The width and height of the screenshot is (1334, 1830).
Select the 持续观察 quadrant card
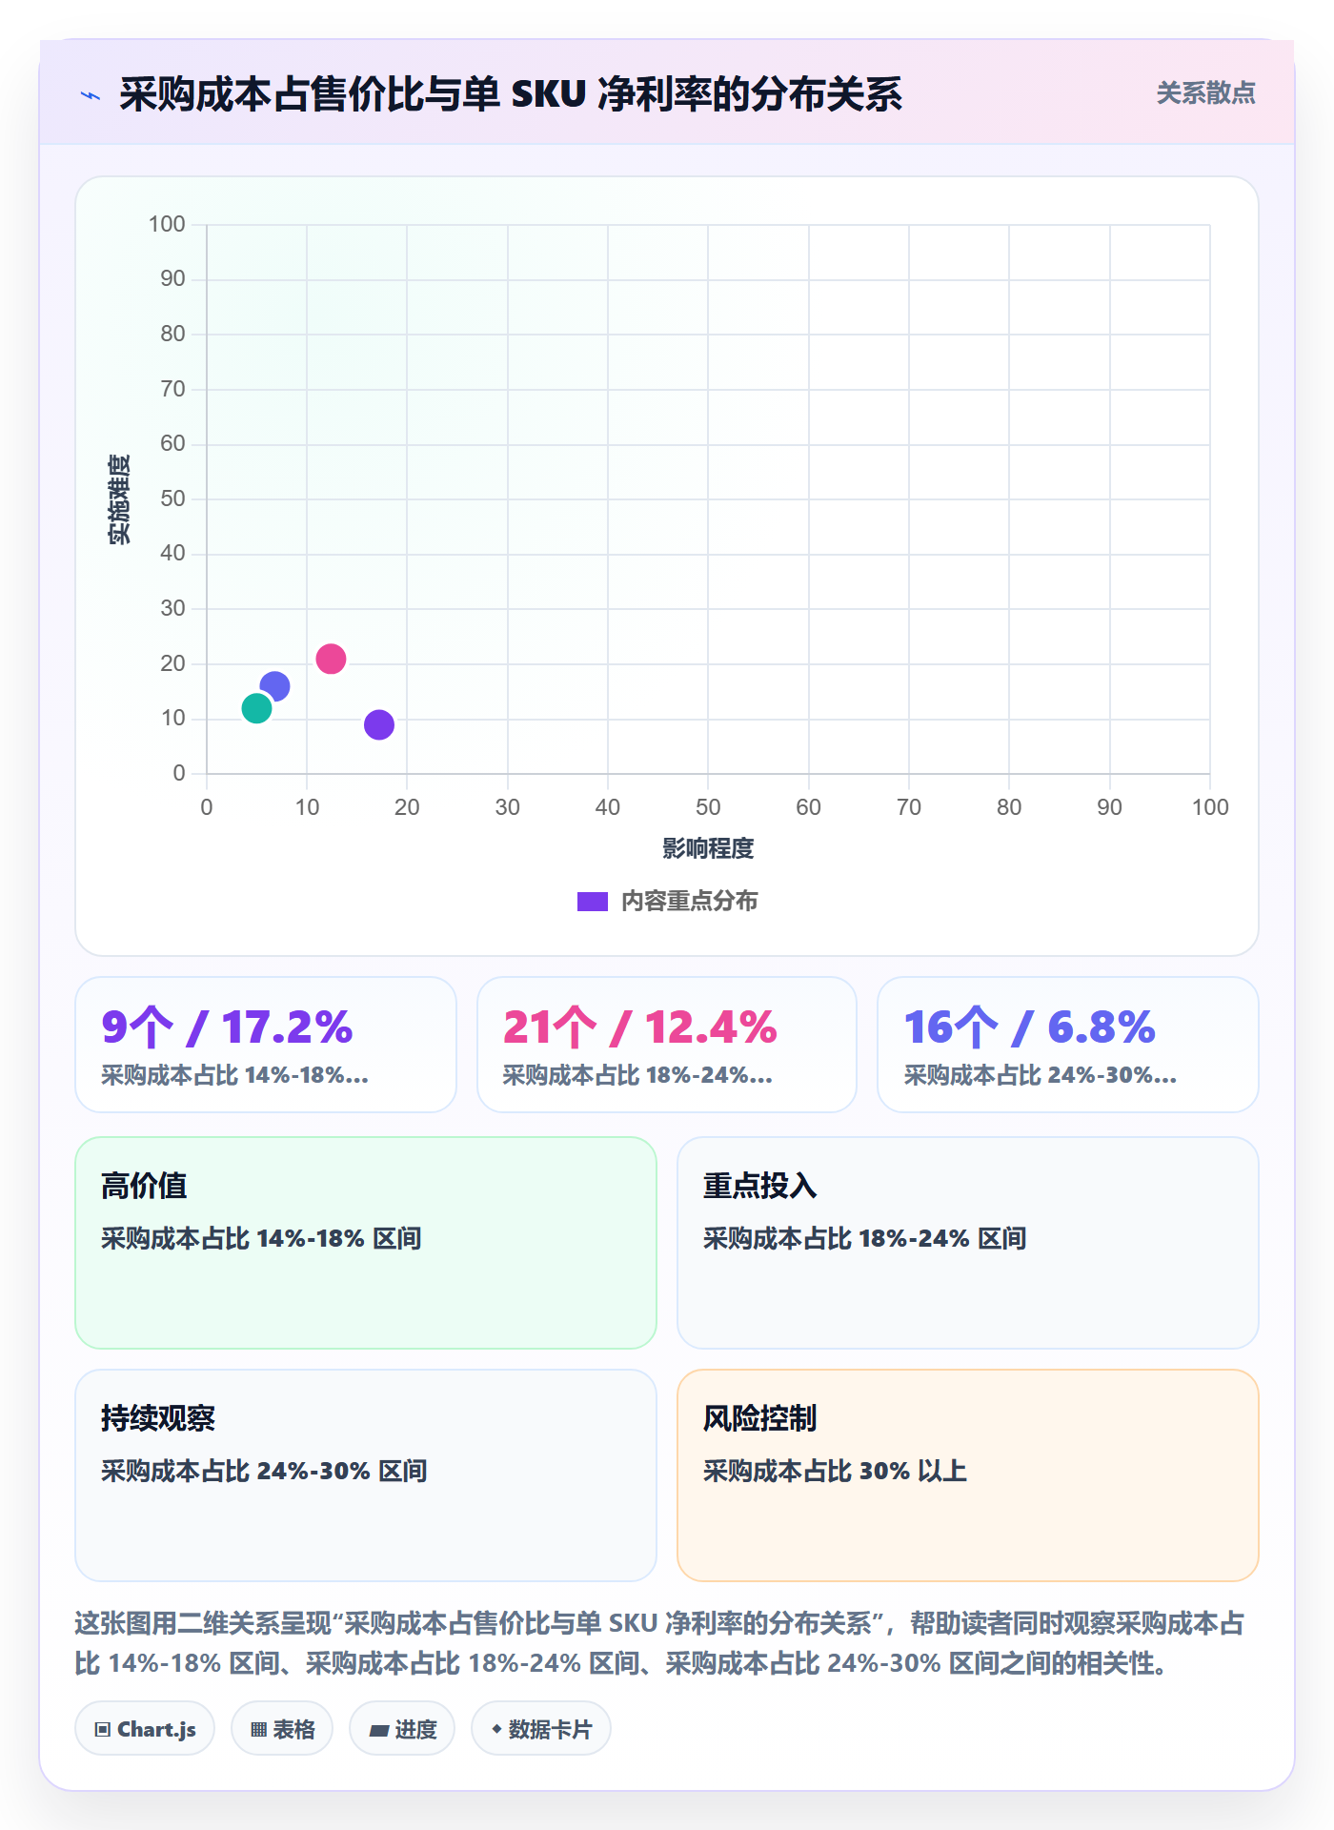[x=366, y=1475]
